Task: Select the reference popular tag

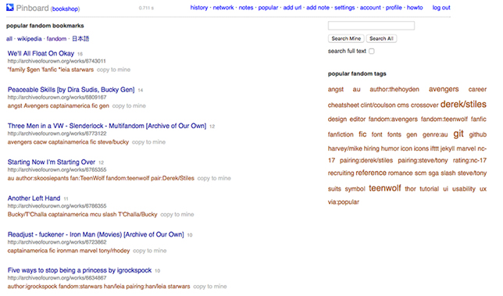Action: 371,173
